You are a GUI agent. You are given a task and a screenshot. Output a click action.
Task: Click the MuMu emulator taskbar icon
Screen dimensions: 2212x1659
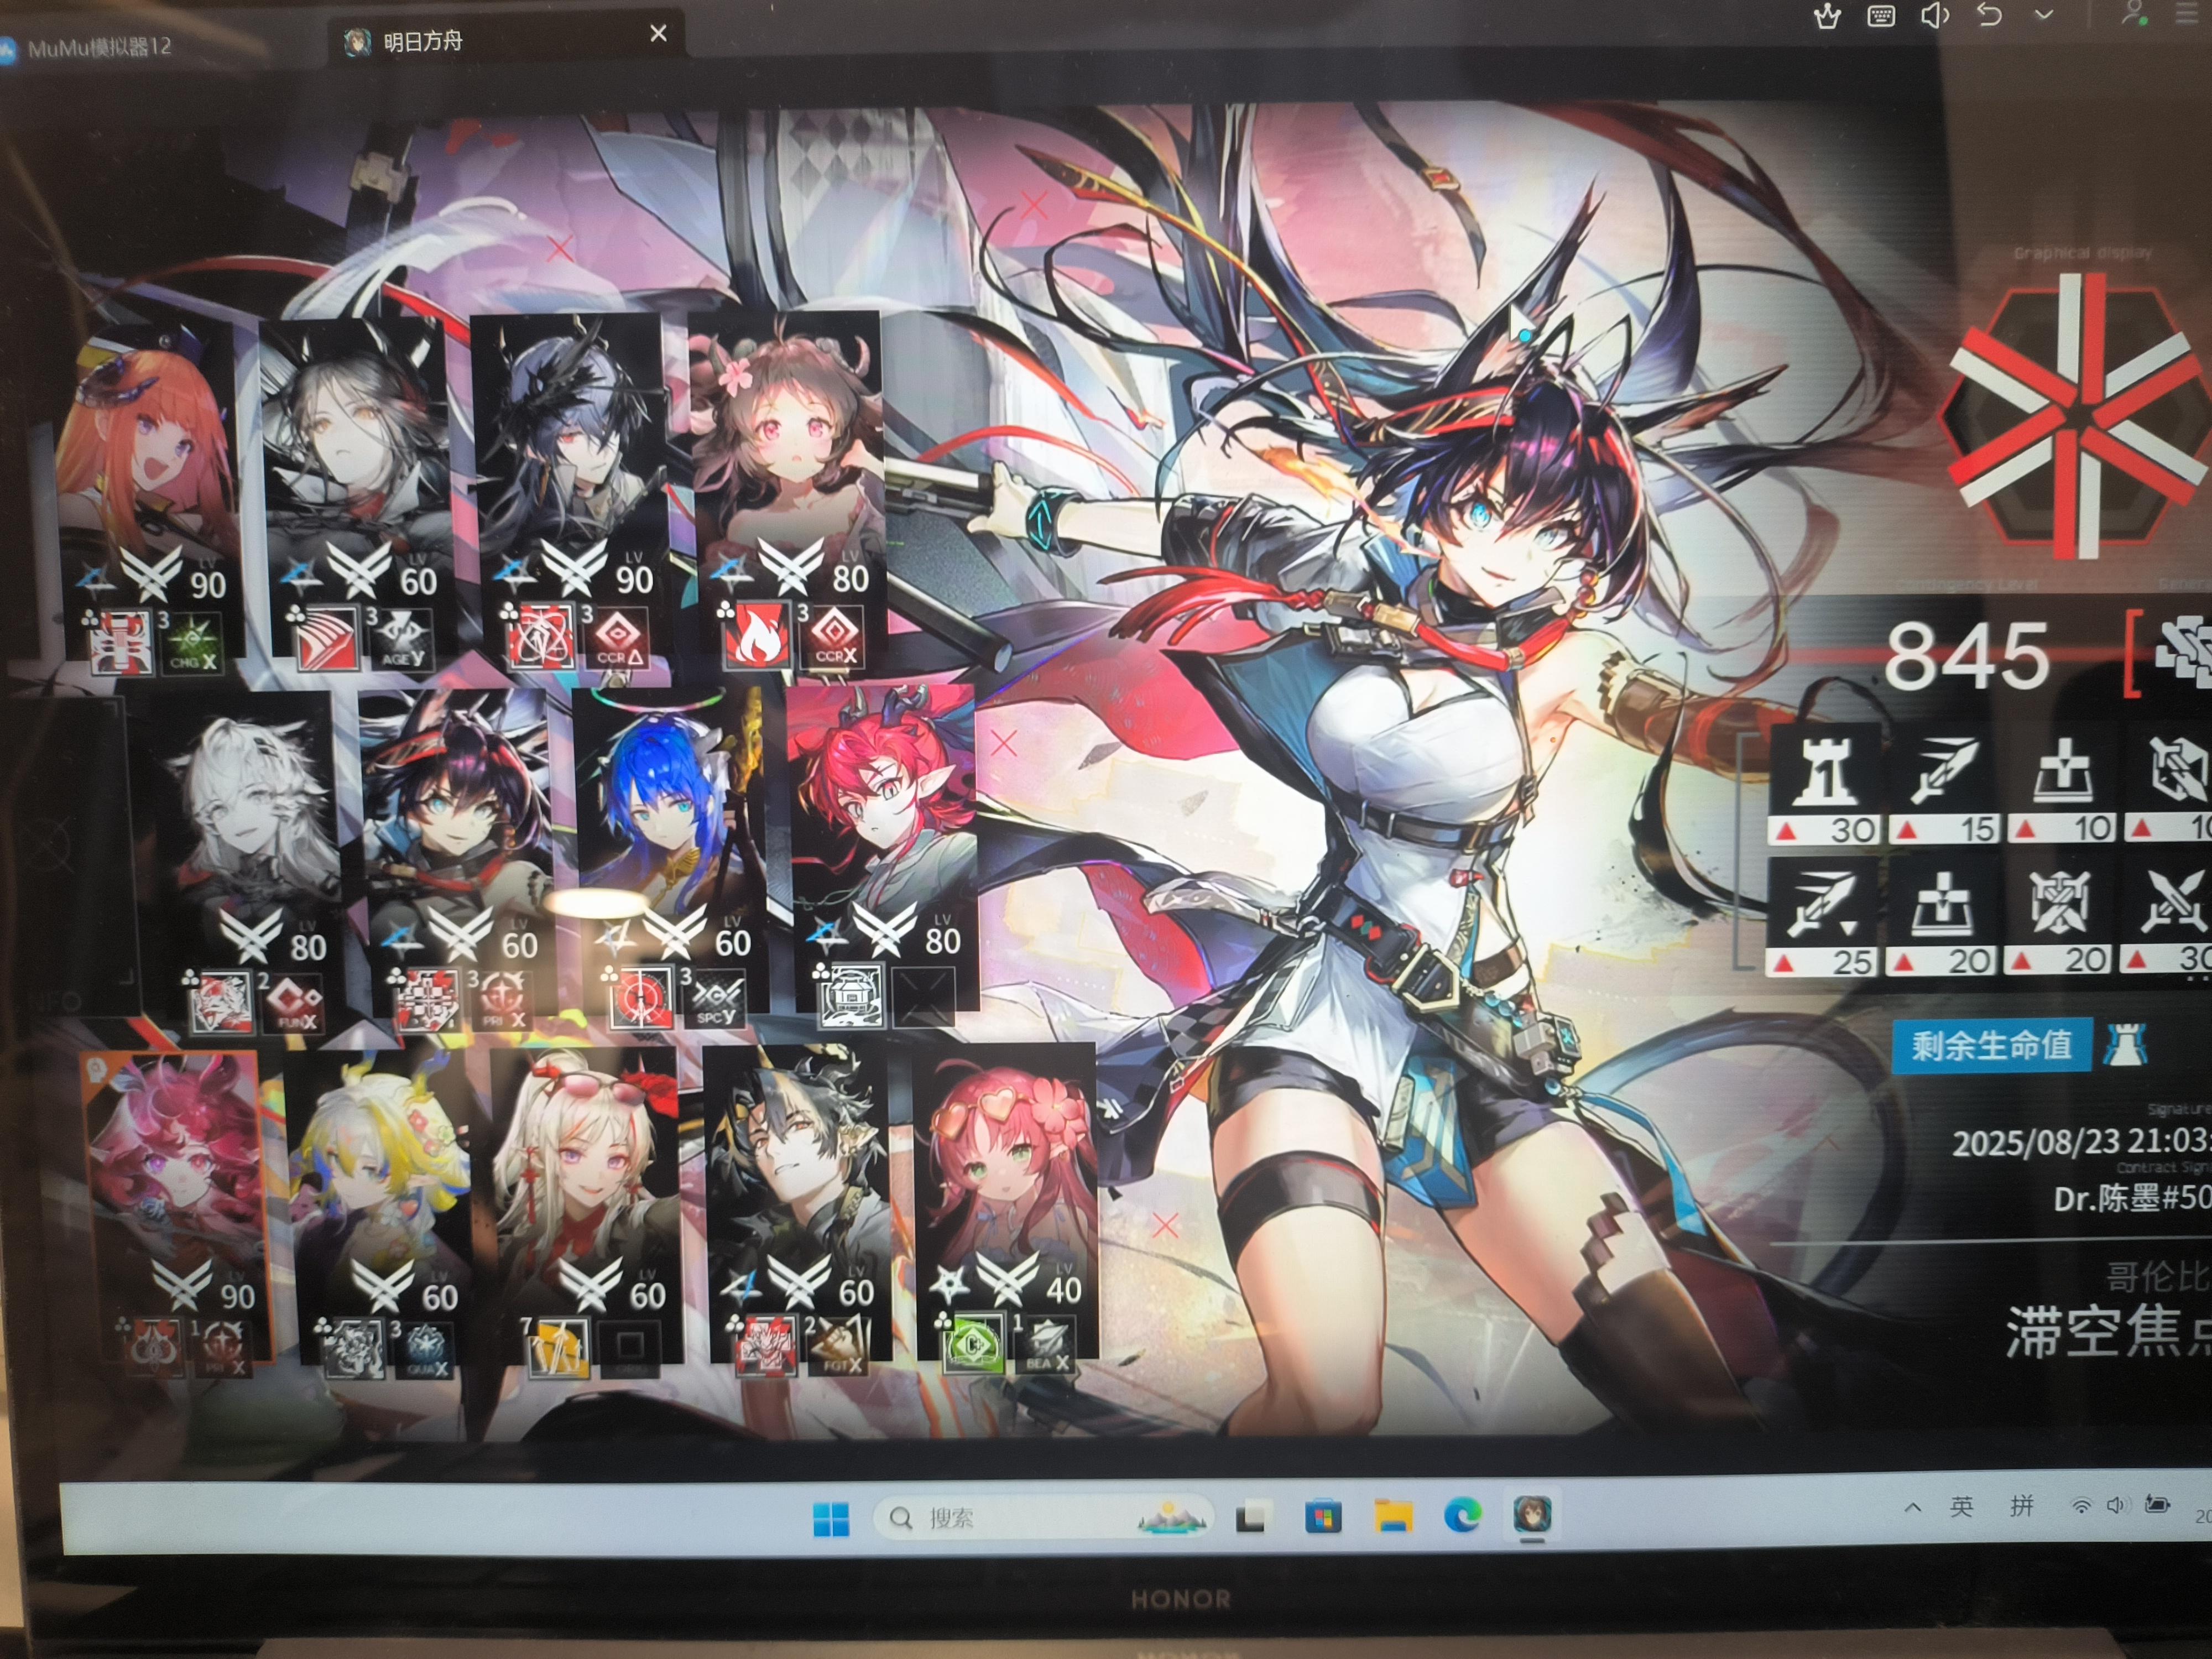point(1531,1514)
